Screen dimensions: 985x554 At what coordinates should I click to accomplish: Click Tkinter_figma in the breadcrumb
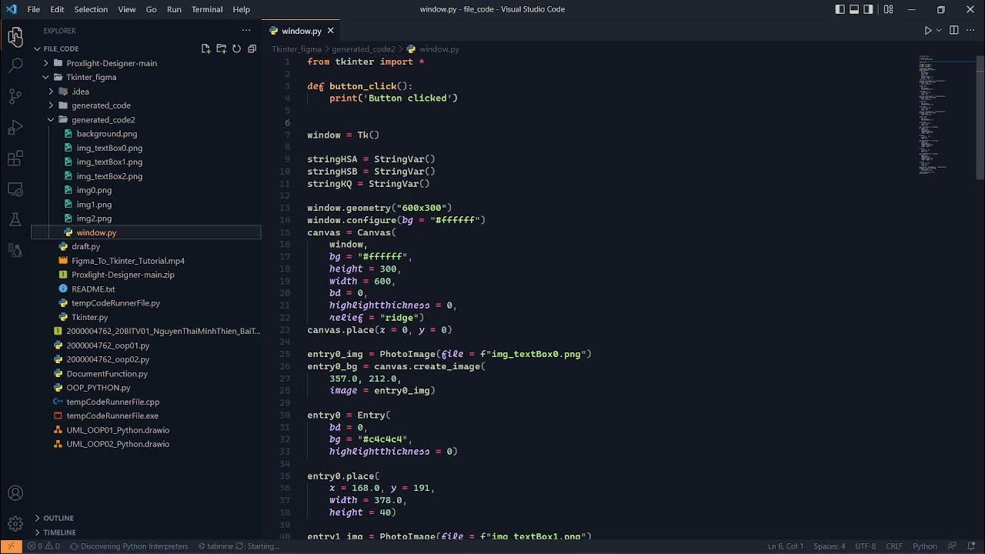(x=296, y=49)
